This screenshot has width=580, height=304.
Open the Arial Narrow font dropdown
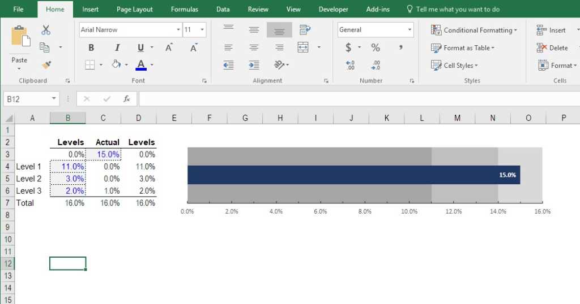point(178,30)
